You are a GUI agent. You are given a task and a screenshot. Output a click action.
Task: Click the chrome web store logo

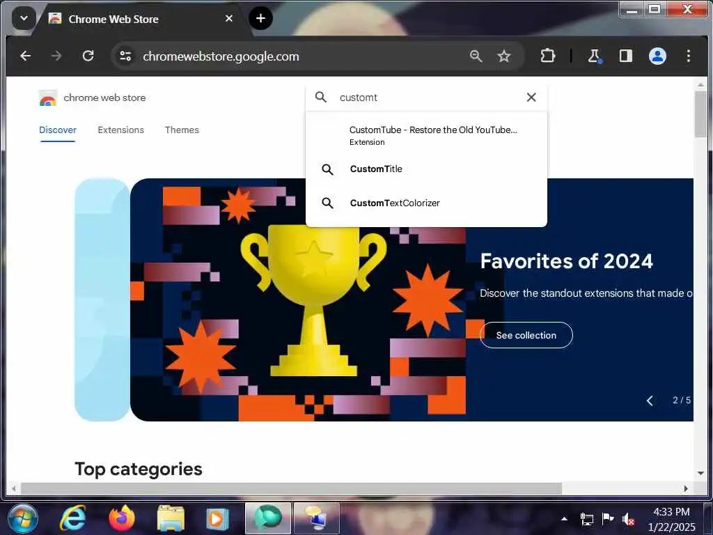coord(93,98)
